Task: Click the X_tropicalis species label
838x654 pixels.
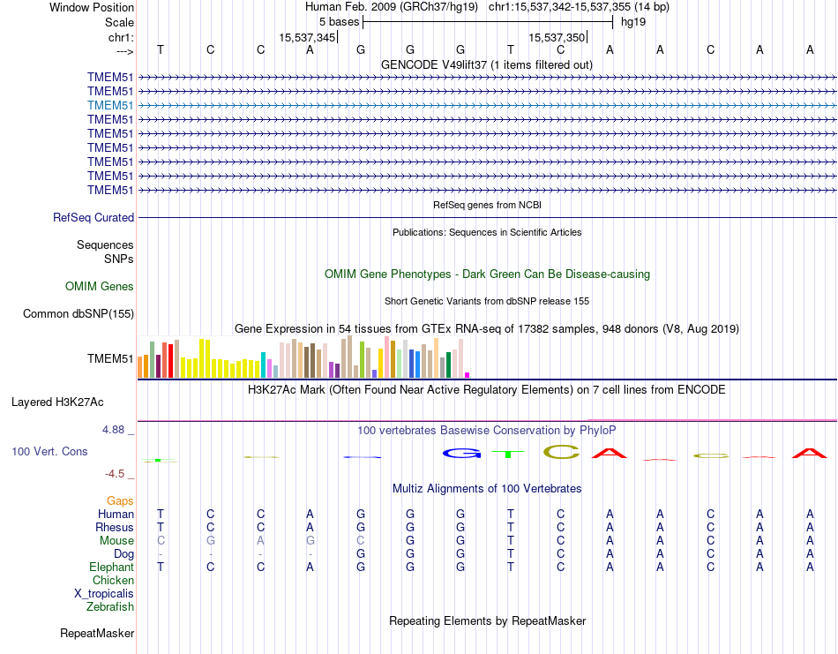Action: point(104,594)
